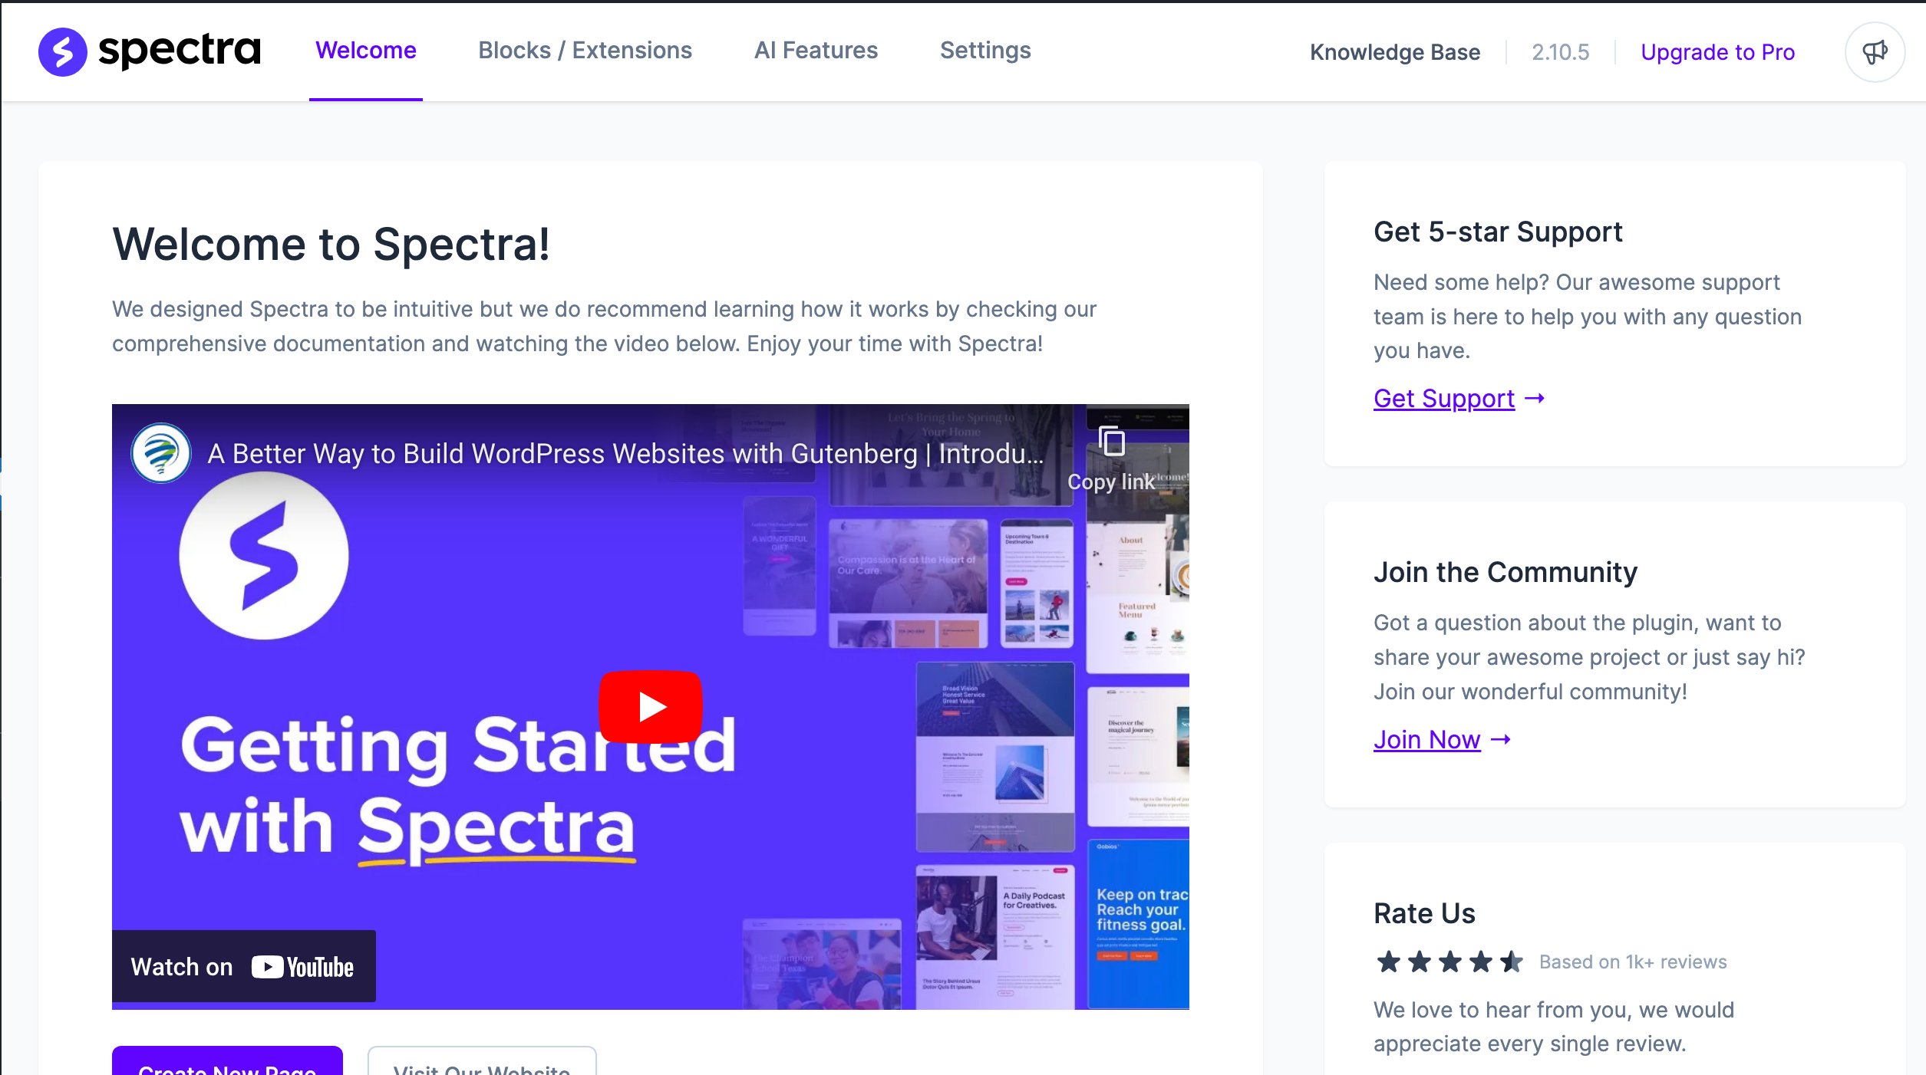1926x1075 pixels.
Task: Open the Knowledge Base
Action: tap(1395, 52)
